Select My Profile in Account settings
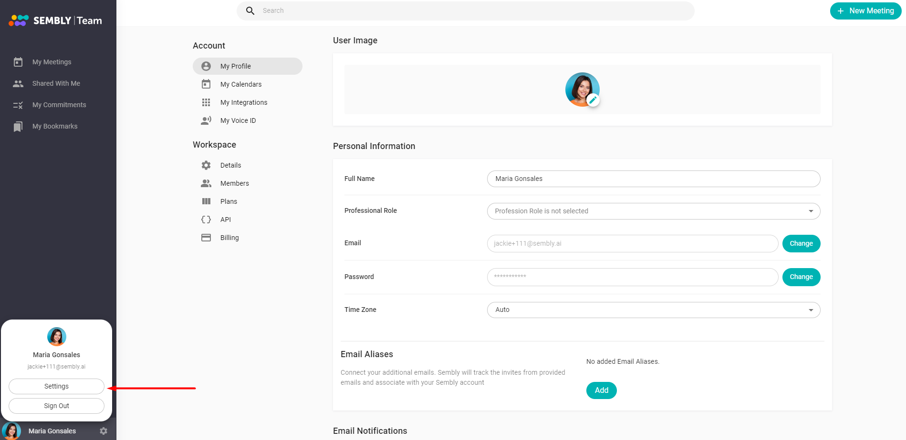The width and height of the screenshot is (906, 440). 248,66
